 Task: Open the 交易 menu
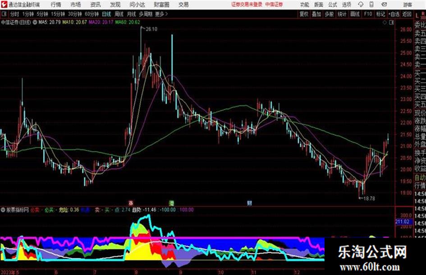(183, 5)
